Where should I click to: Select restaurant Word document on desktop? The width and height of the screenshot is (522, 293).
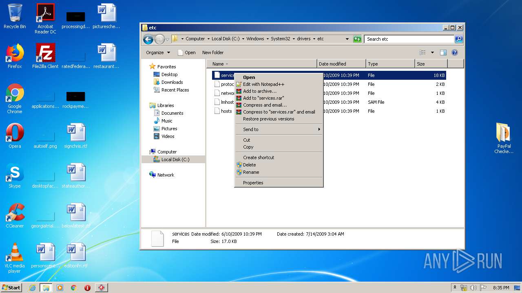[106, 56]
